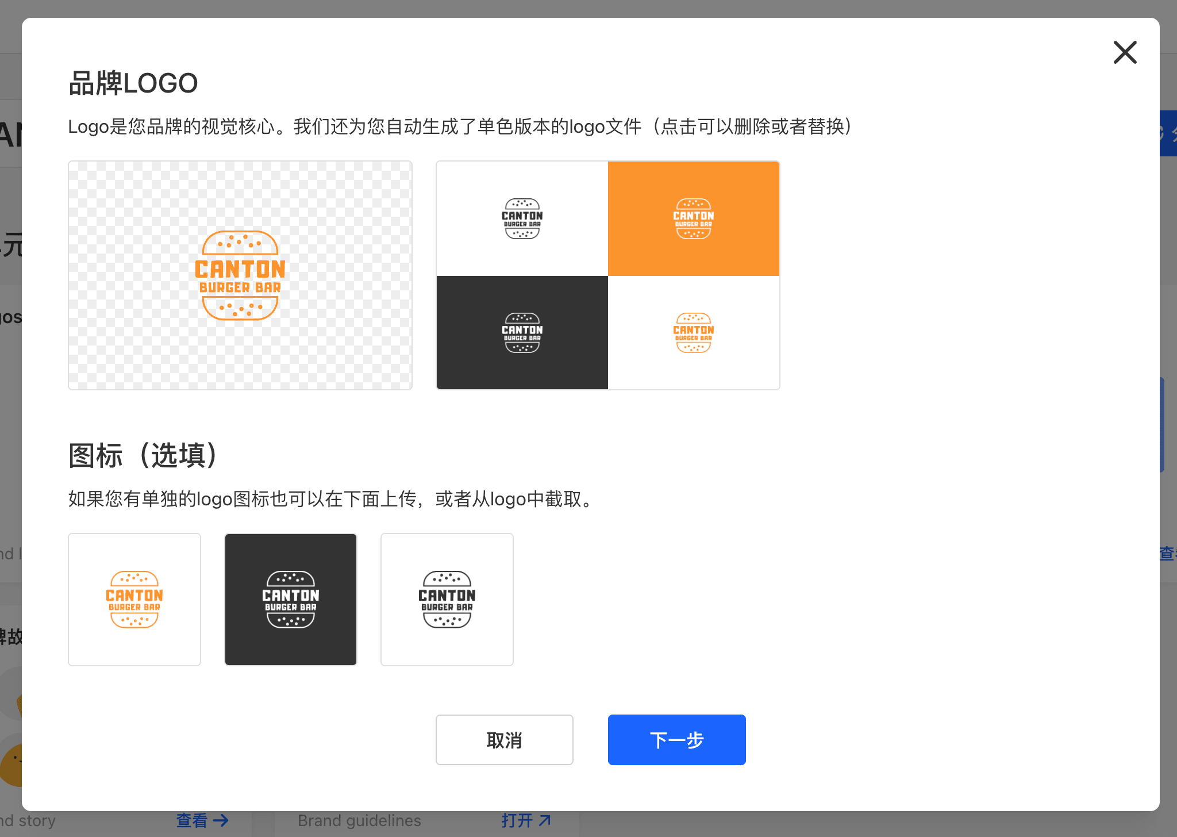Select the white logo on the dark background

tap(522, 332)
